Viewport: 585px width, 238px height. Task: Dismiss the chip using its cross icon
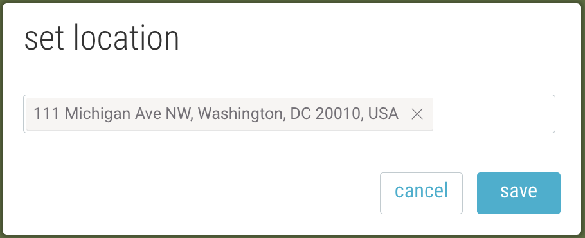417,114
